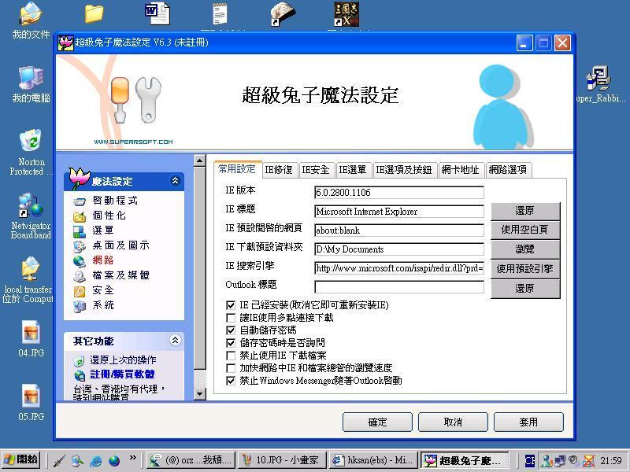
Task: Open the 開始 Start menu button
Action: coord(21,460)
